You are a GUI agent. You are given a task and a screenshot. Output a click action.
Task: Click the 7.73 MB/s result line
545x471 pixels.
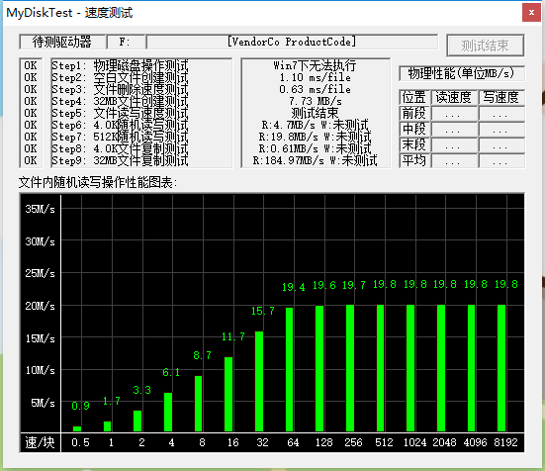(316, 102)
